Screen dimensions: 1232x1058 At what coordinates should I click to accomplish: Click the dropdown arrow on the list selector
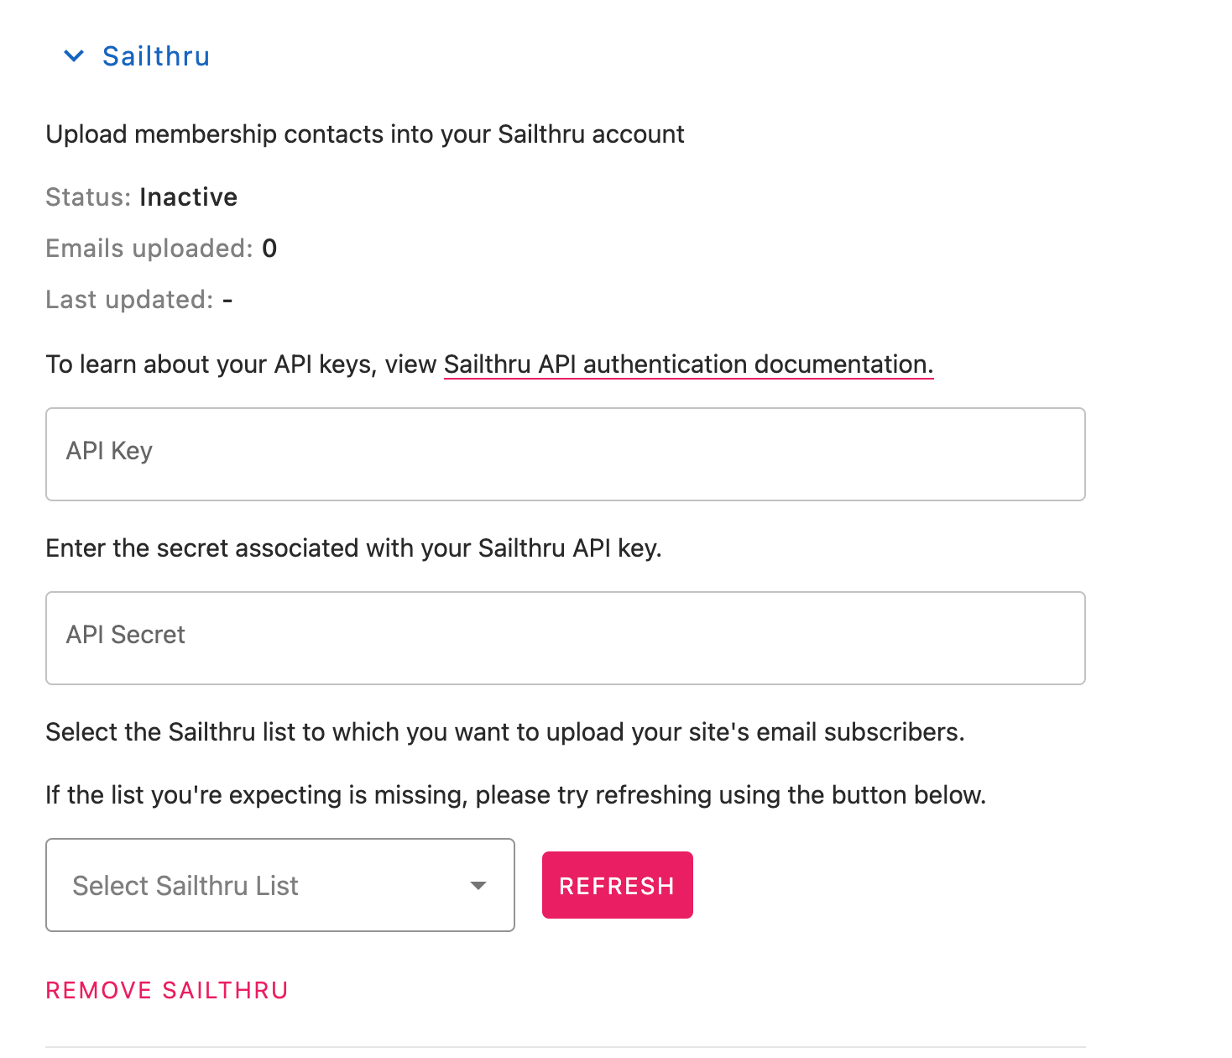click(478, 885)
